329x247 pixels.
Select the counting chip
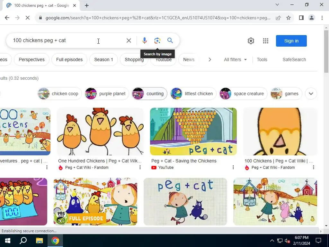(149, 94)
